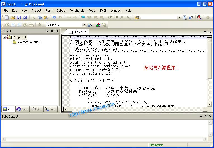The image size is (214, 148).
Task: Select the Target 1 tree item
Action: [x=20, y=37]
